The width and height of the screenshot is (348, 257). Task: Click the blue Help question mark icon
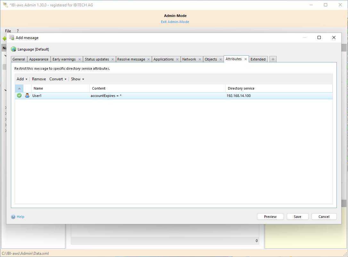(x=13, y=217)
